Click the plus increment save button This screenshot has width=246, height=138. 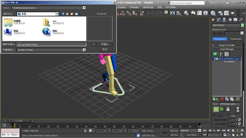[x=94, y=44]
